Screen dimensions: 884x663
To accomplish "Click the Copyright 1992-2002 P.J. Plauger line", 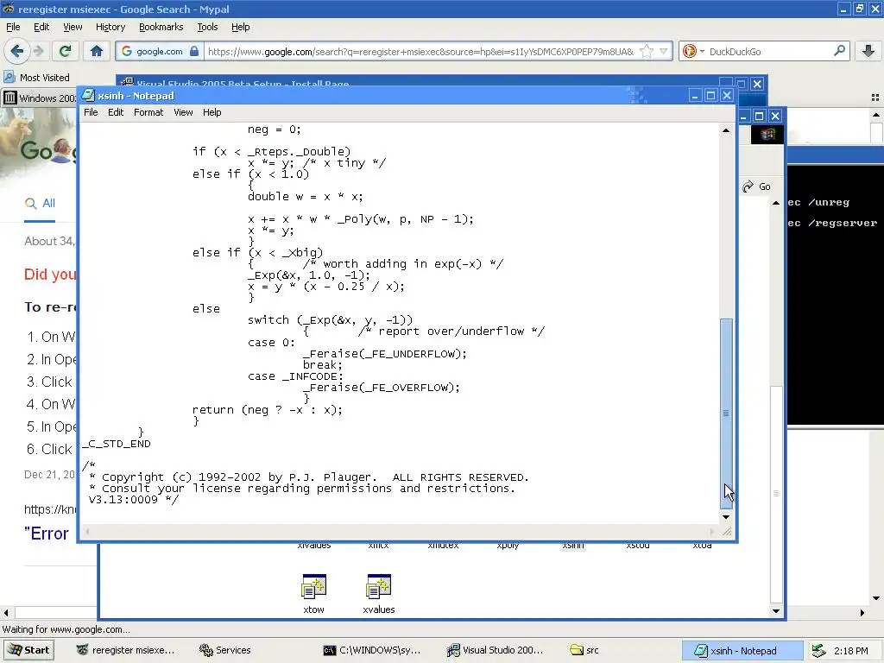I will (309, 477).
